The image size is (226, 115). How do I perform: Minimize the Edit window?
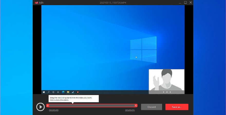[x=180, y=3]
